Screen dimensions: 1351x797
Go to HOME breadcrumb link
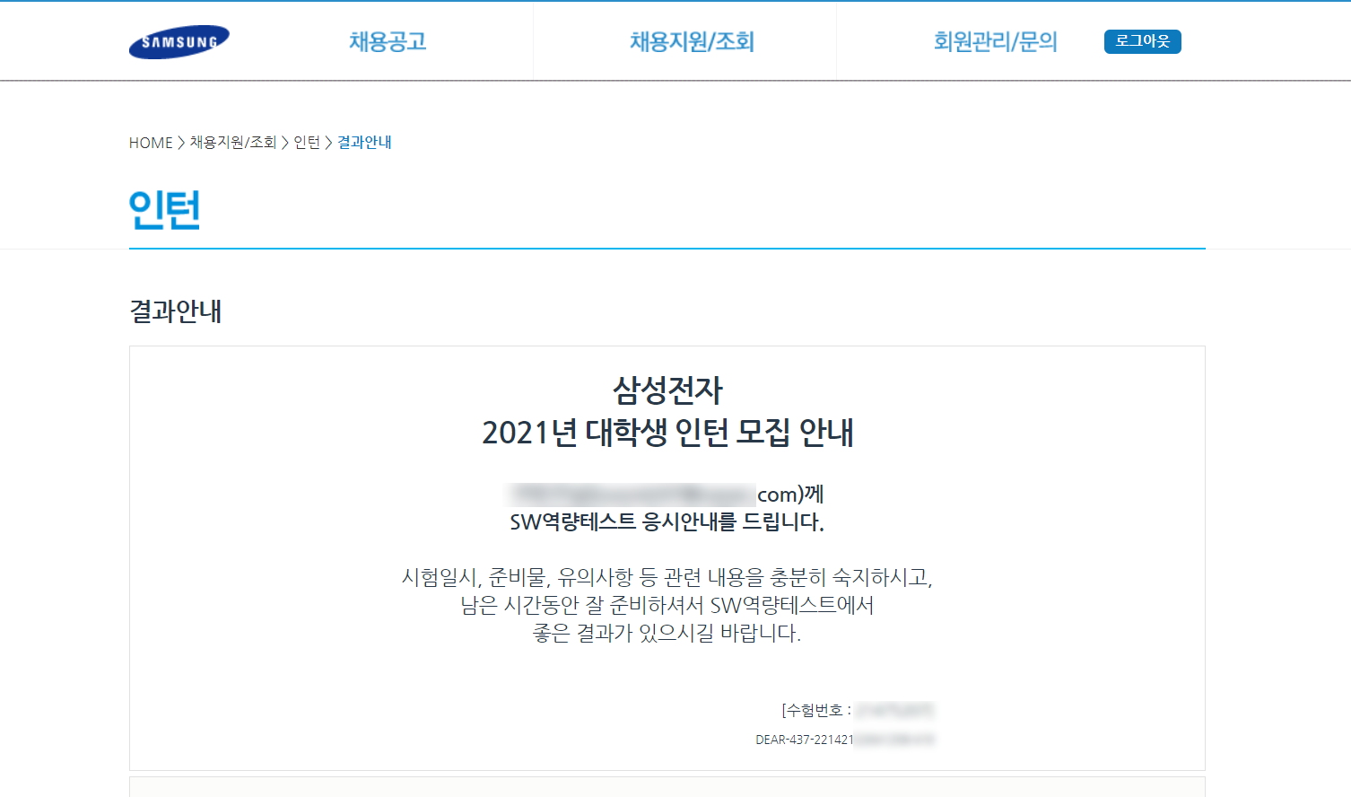tap(151, 143)
